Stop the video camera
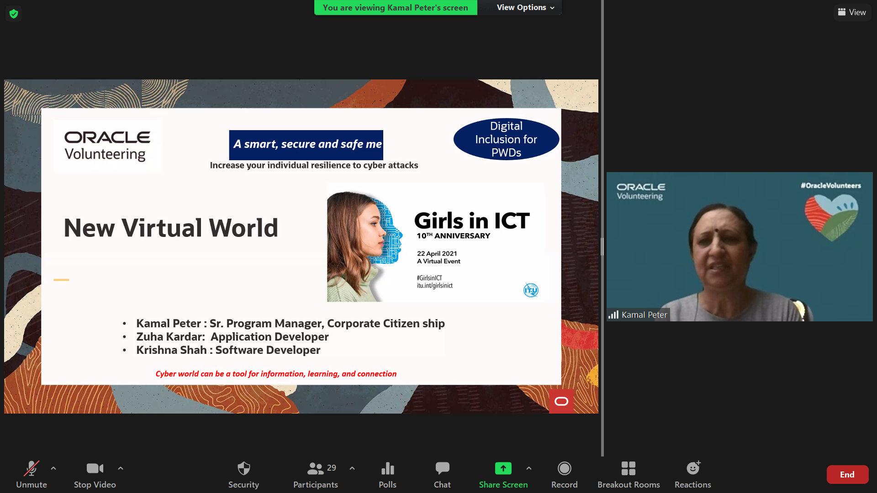877x493 pixels. (95, 475)
